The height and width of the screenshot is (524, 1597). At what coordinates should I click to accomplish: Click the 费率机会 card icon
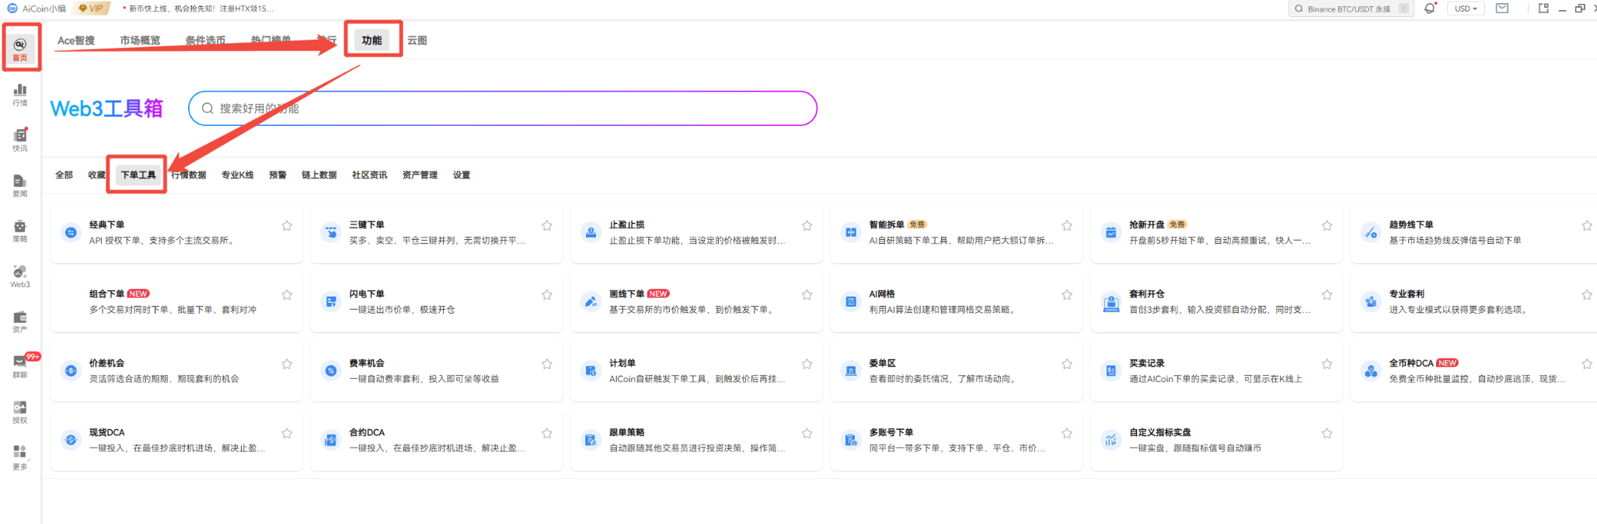(331, 371)
